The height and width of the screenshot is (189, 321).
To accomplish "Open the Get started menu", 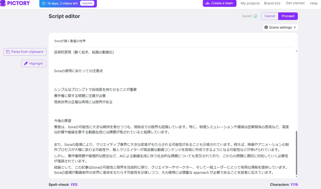I will (x=295, y=3).
